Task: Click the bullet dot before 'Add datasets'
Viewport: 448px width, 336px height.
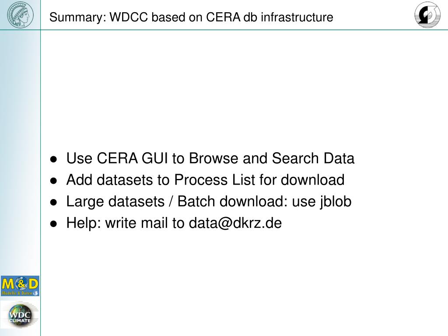Action: click(x=54, y=181)
